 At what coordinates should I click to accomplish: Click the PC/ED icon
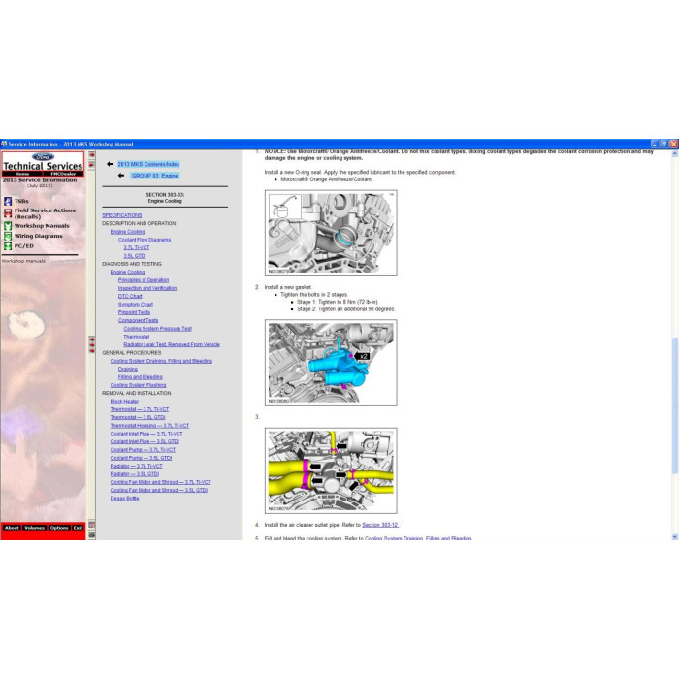pyautogui.click(x=8, y=246)
